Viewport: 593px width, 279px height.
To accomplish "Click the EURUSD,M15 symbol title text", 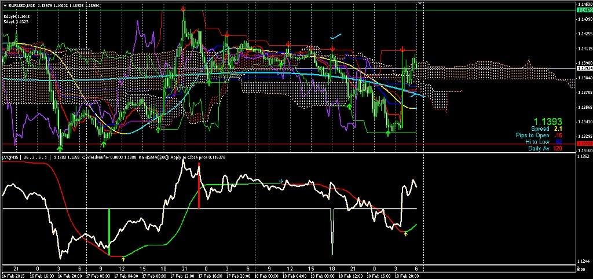I will click(21, 5).
